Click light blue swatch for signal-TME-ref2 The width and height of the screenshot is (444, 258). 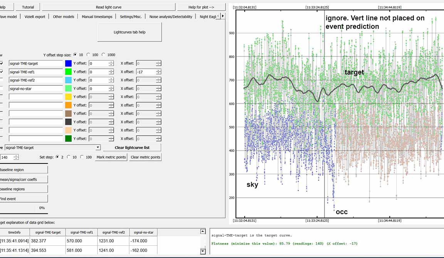click(68, 80)
